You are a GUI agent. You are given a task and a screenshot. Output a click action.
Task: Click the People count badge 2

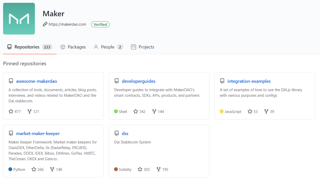[120, 47]
